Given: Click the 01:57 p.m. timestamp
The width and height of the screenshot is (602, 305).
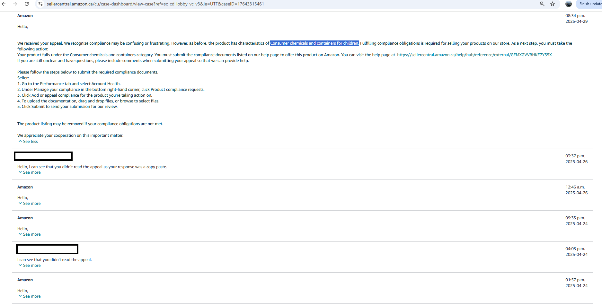Looking at the screenshot, I should [575, 280].
